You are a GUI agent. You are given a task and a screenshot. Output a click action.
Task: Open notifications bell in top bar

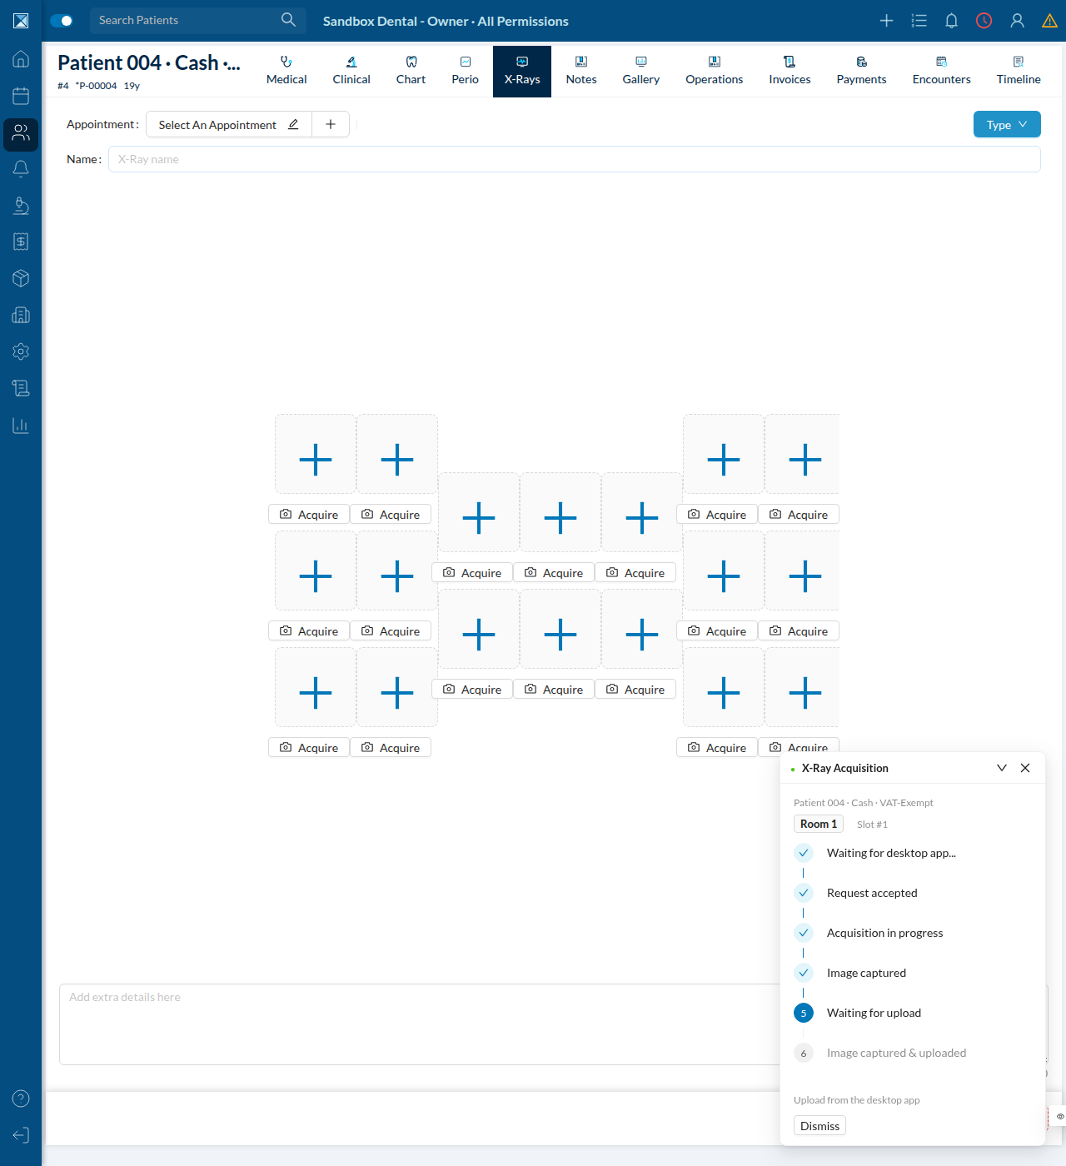[x=951, y=21]
